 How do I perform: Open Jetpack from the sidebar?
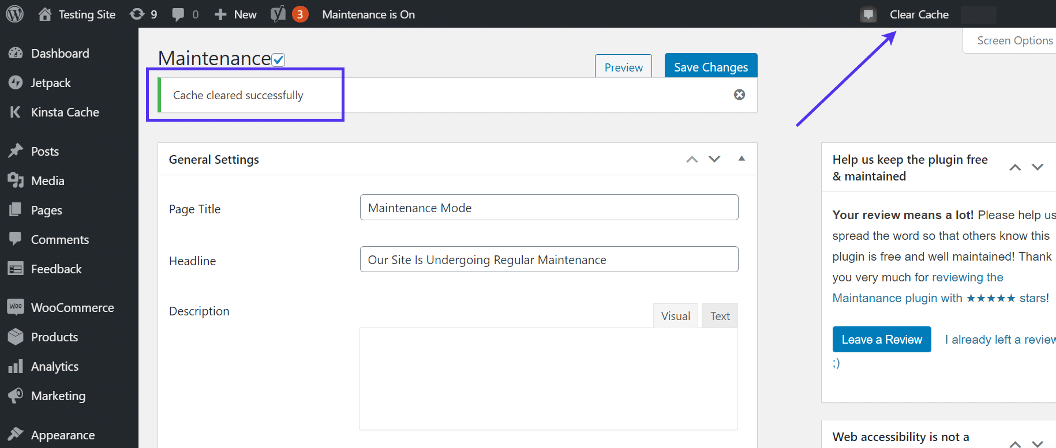(x=51, y=83)
